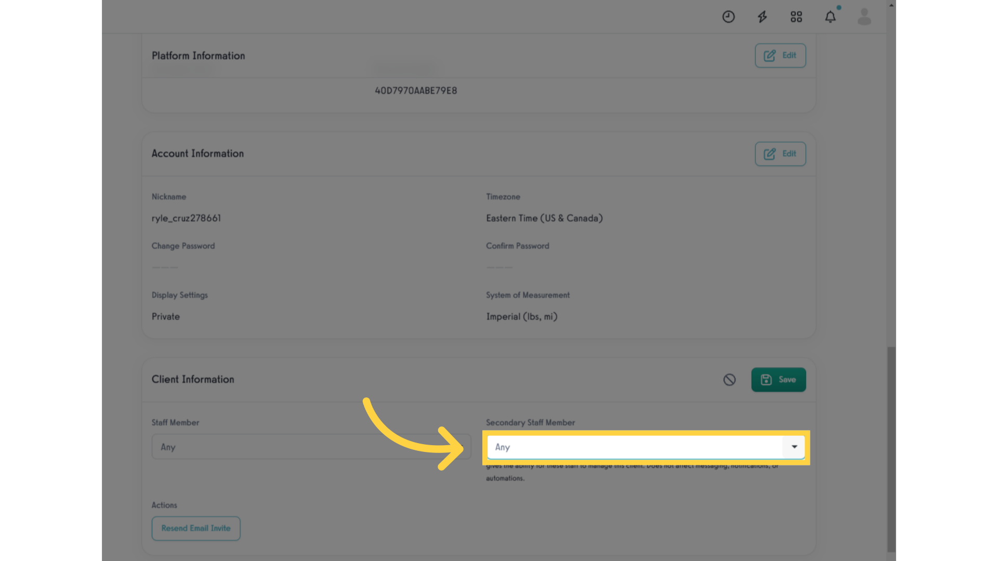The width and height of the screenshot is (998, 561).
Task: Click the user profile avatar icon
Action: coord(864,16)
